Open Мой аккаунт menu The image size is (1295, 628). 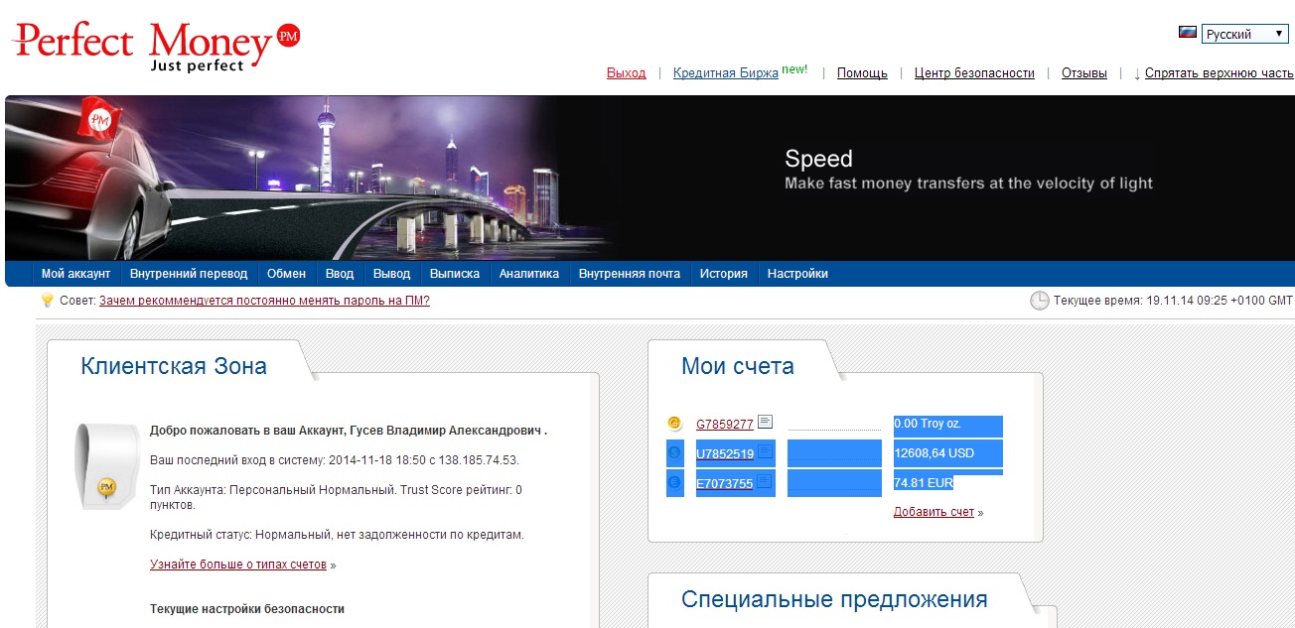75,274
